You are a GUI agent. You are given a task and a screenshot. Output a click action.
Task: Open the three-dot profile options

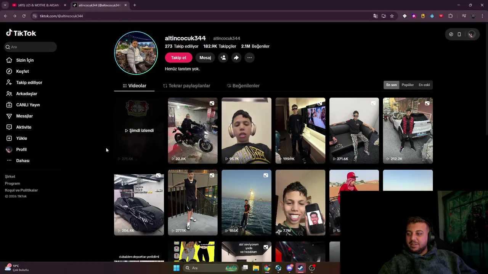(249, 57)
